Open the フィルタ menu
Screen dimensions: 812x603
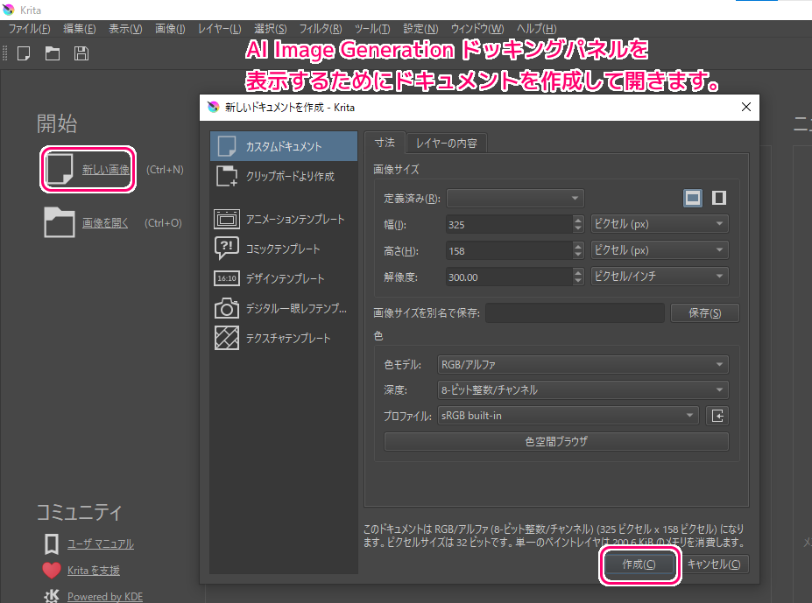[x=321, y=29]
